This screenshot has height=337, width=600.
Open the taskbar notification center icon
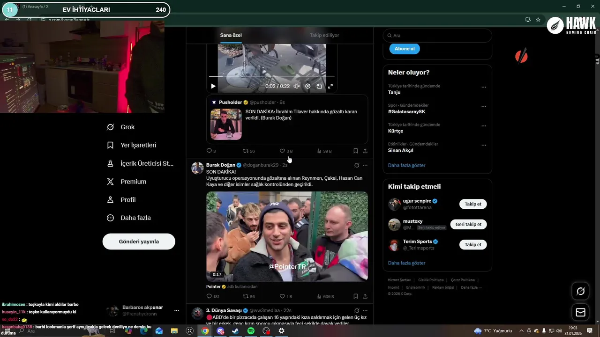tap(590, 331)
